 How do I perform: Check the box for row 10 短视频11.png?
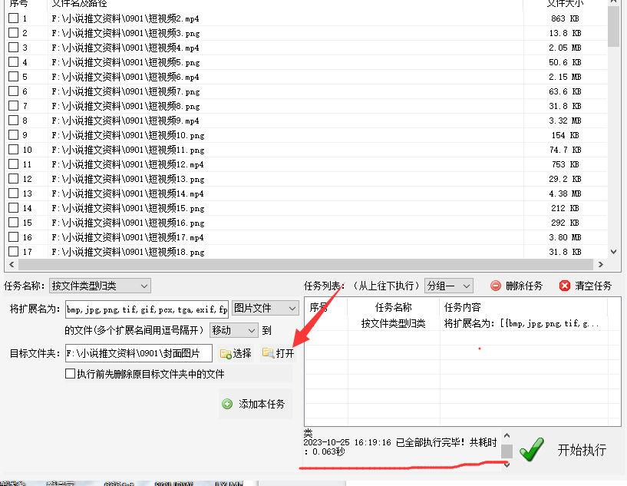click(14, 150)
